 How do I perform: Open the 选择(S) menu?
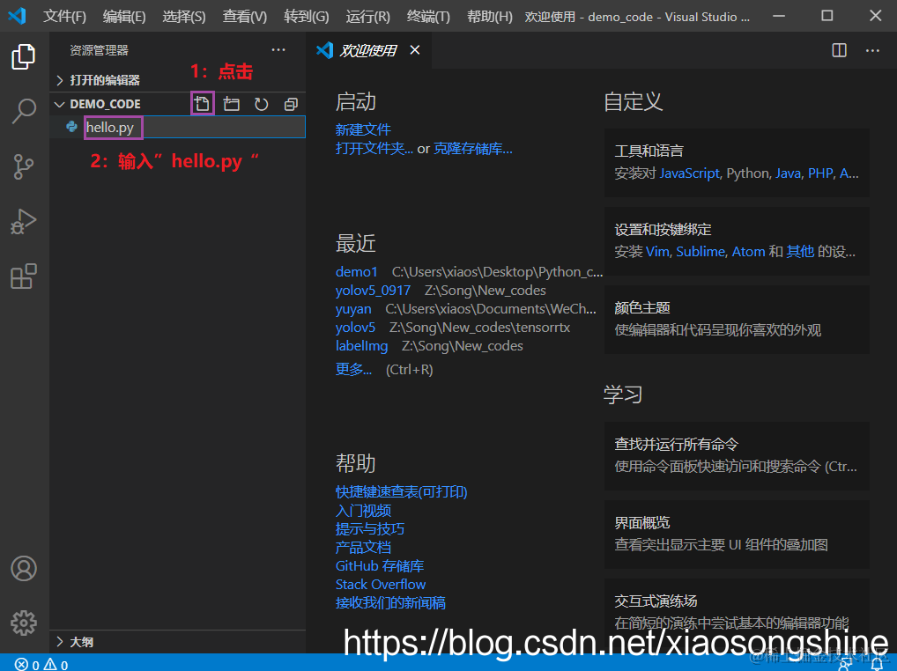tap(184, 17)
